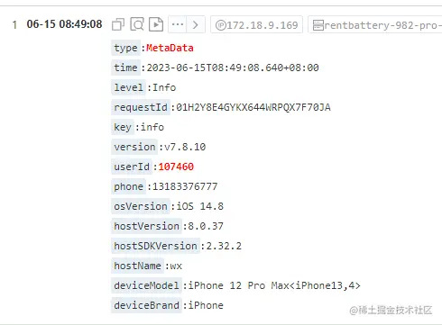
Task: Click the hostSDKVersion field label
Action: coord(155,246)
